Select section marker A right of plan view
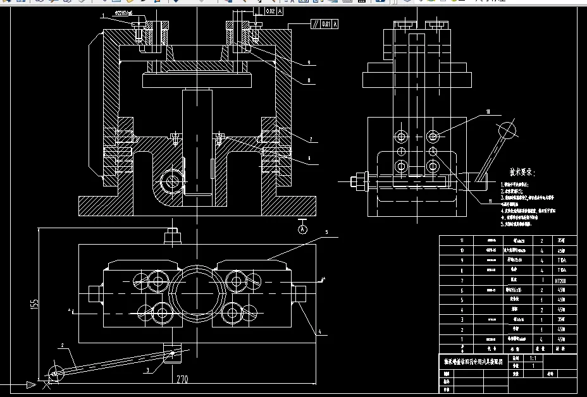This screenshot has height=397, width=587. click(324, 279)
